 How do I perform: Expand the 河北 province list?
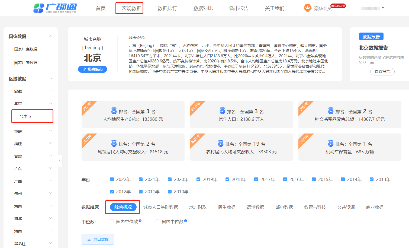pyautogui.click(x=50, y=218)
